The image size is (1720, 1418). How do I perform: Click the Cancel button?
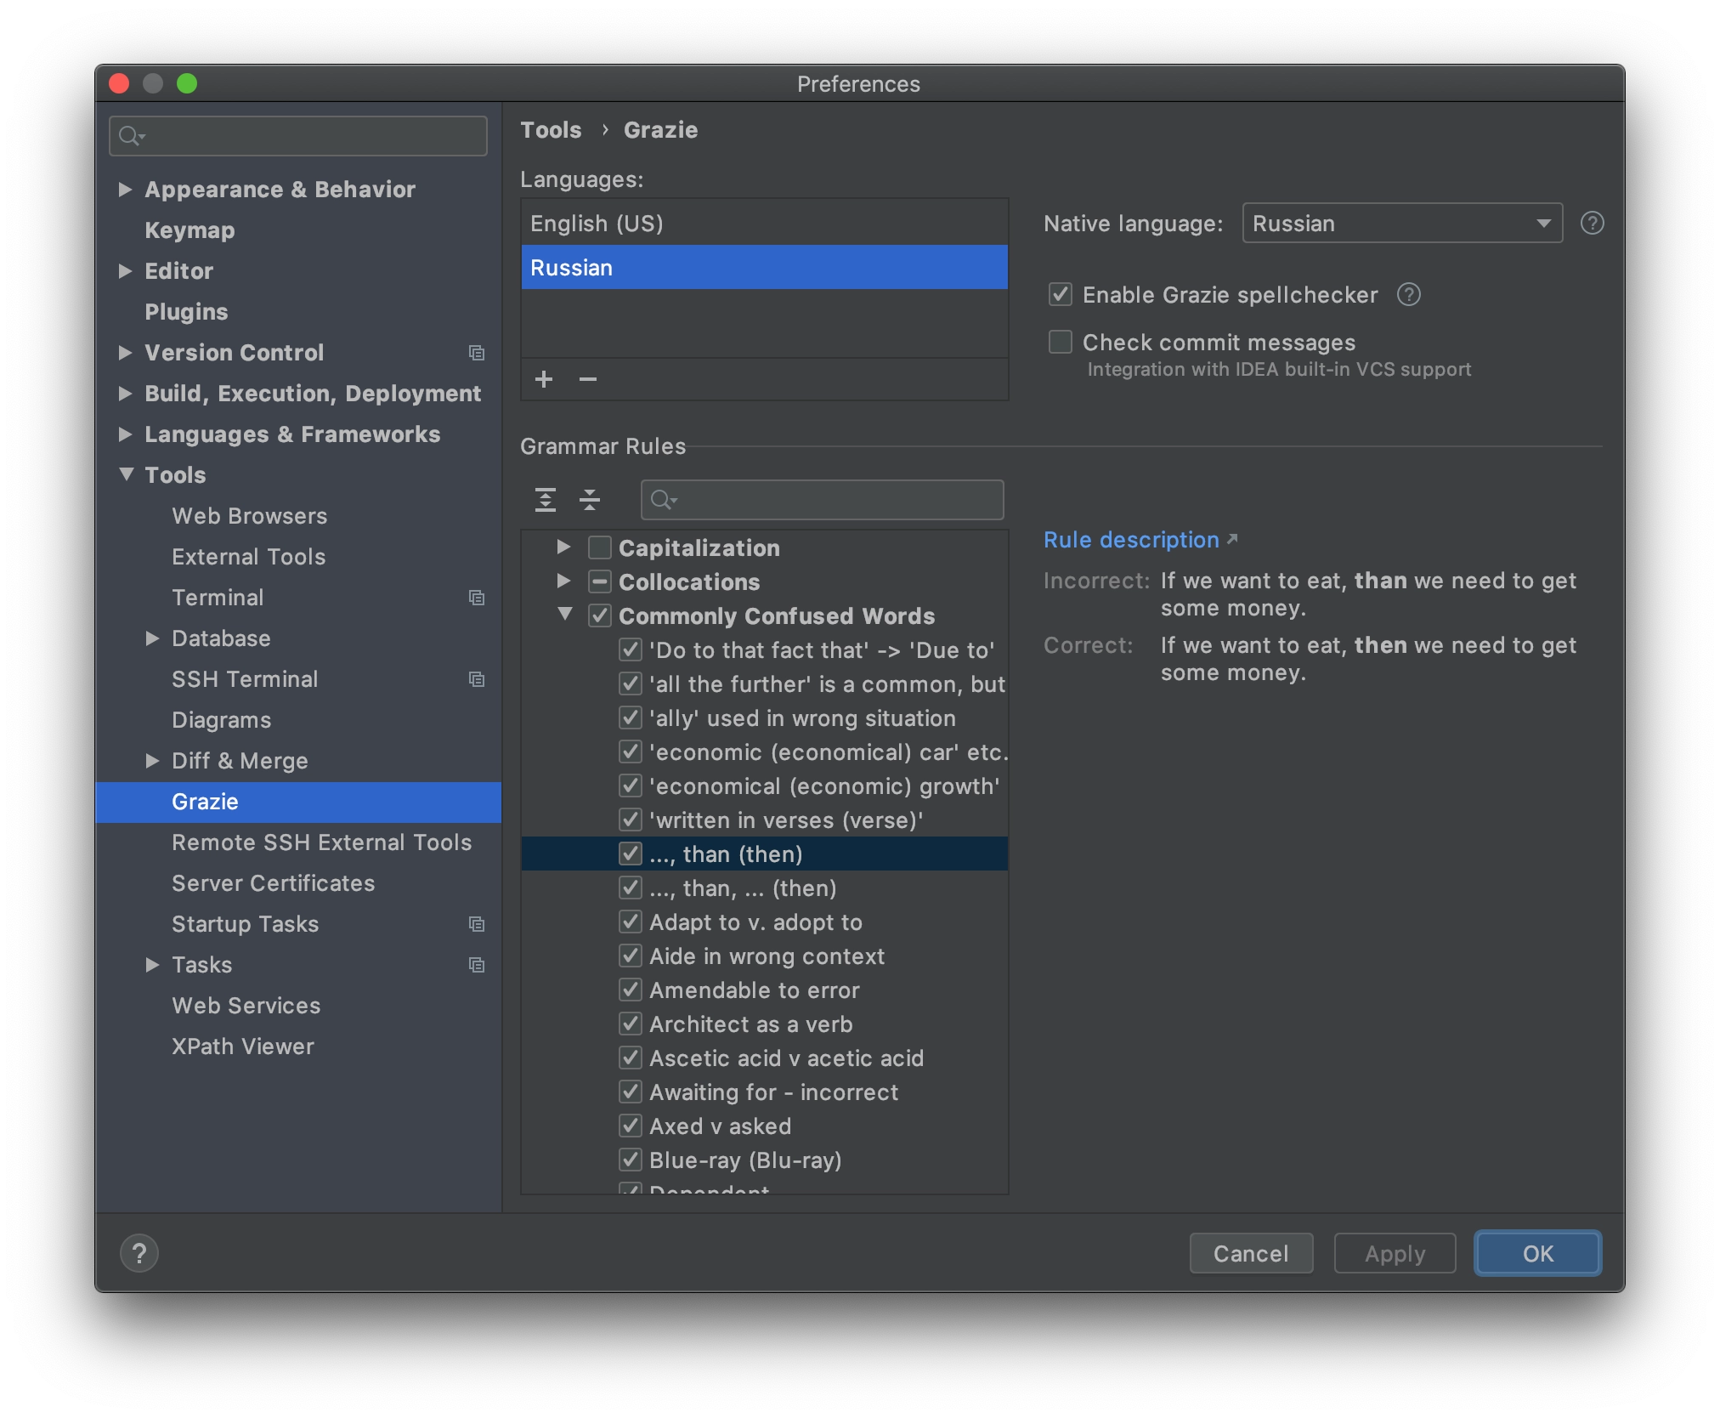click(1251, 1253)
